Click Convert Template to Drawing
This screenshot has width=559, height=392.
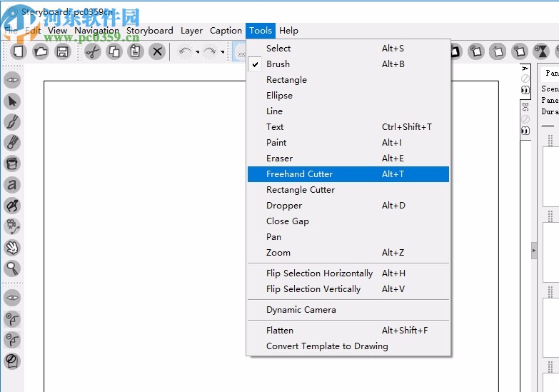(x=348, y=346)
